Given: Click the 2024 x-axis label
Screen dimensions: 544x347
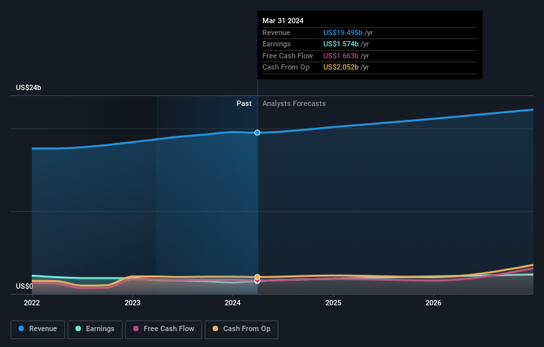Looking at the screenshot, I should click(x=233, y=303).
